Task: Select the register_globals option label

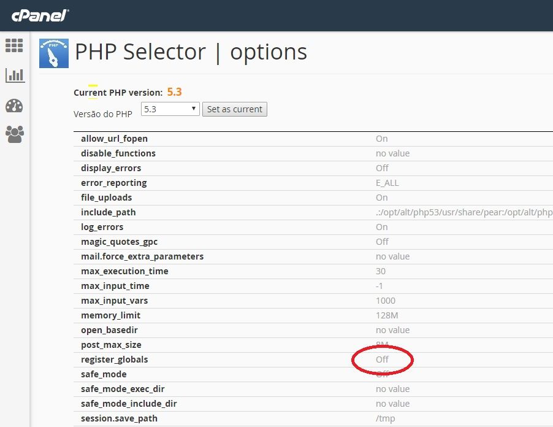Action: point(114,360)
